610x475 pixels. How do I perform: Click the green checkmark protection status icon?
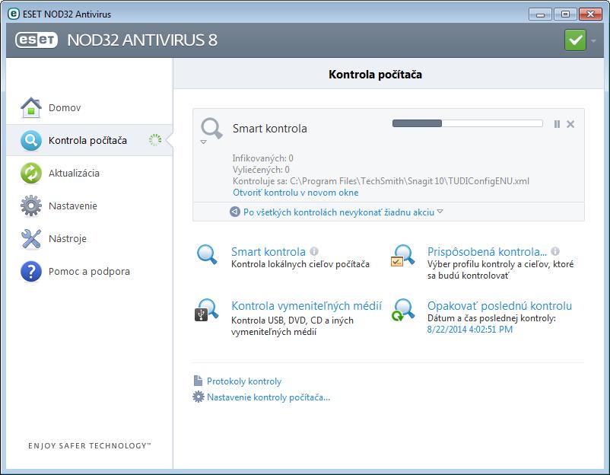(575, 40)
